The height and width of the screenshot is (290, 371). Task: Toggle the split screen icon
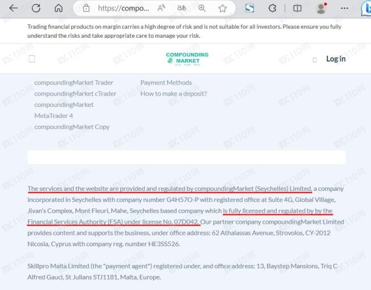(x=297, y=9)
